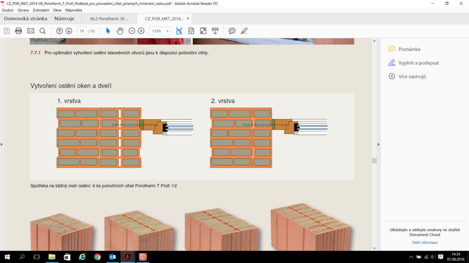Image resolution: width=469 pixels, height=263 pixels.
Task: Click the email envelope icon
Action: (31, 31)
